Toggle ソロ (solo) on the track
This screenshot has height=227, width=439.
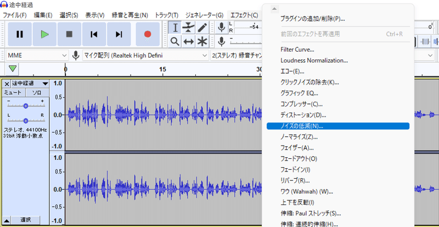37,92
